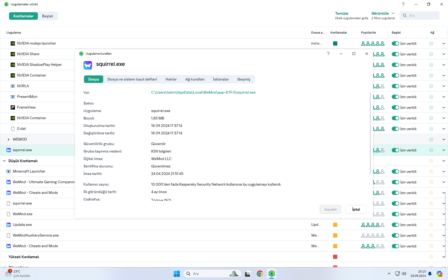The width and height of the screenshot is (448, 280).
Task: Open Dosya ve sistem kayıt defteri tab
Action: pos(132,79)
